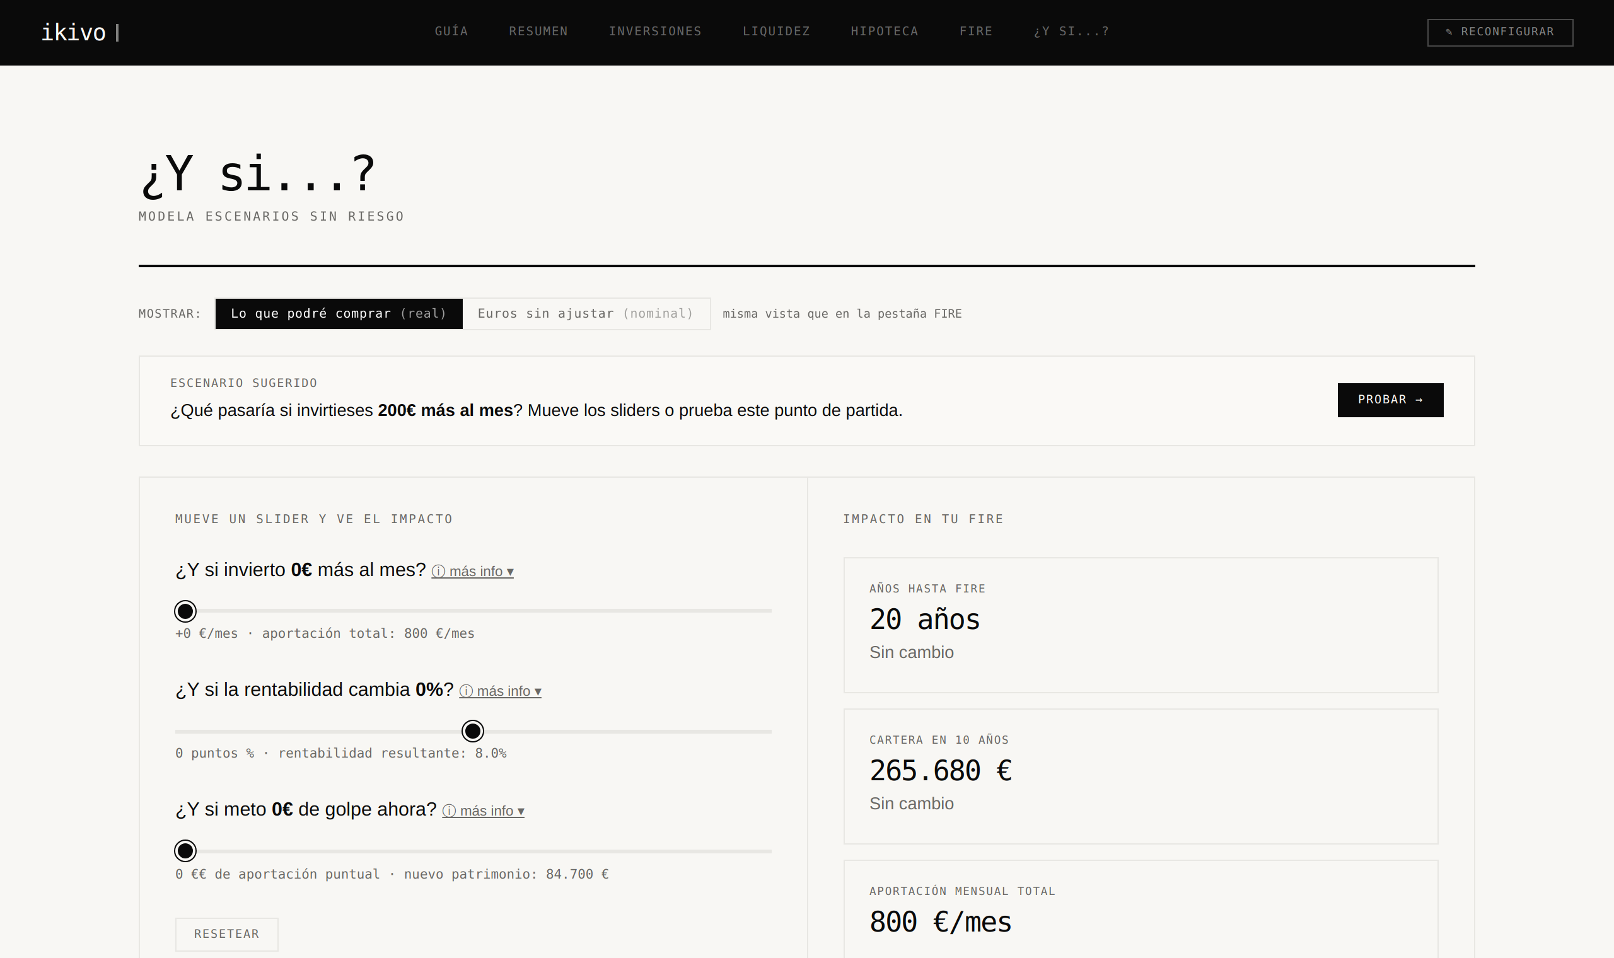Expand 'más info' for lump-sum question

pyautogui.click(x=483, y=811)
